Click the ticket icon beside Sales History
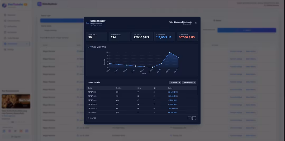 click(88, 23)
